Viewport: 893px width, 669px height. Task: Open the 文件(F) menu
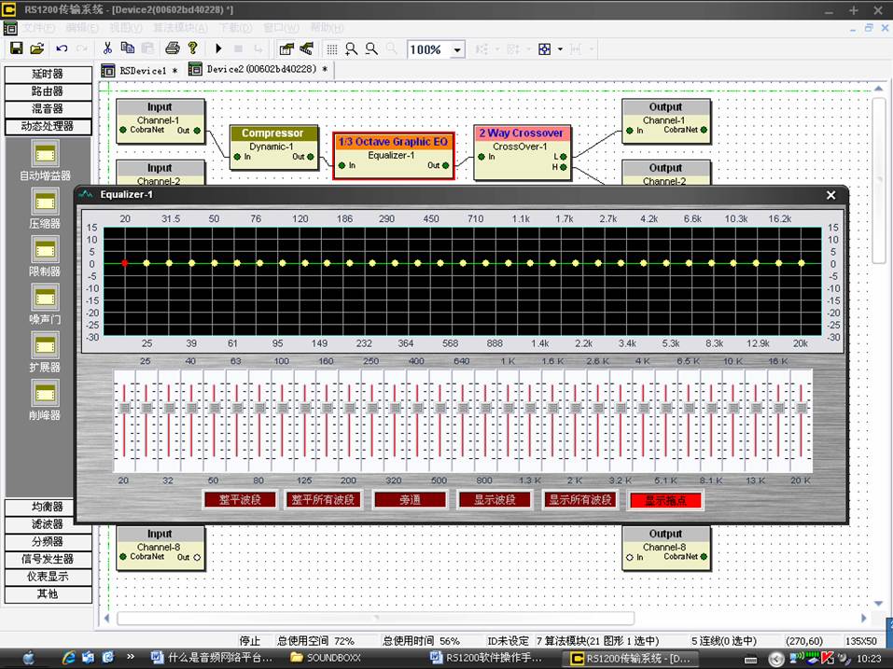click(x=38, y=28)
